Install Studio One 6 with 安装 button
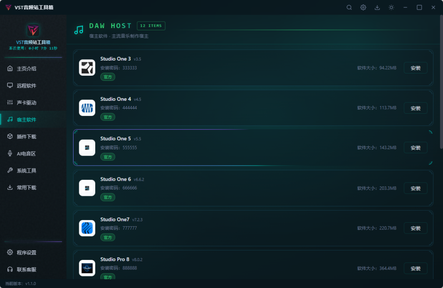Image resolution: width=443 pixels, height=288 pixels. [x=415, y=188]
